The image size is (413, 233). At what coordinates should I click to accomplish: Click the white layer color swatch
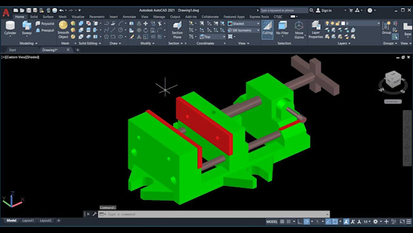pyautogui.click(x=343, y=24)
